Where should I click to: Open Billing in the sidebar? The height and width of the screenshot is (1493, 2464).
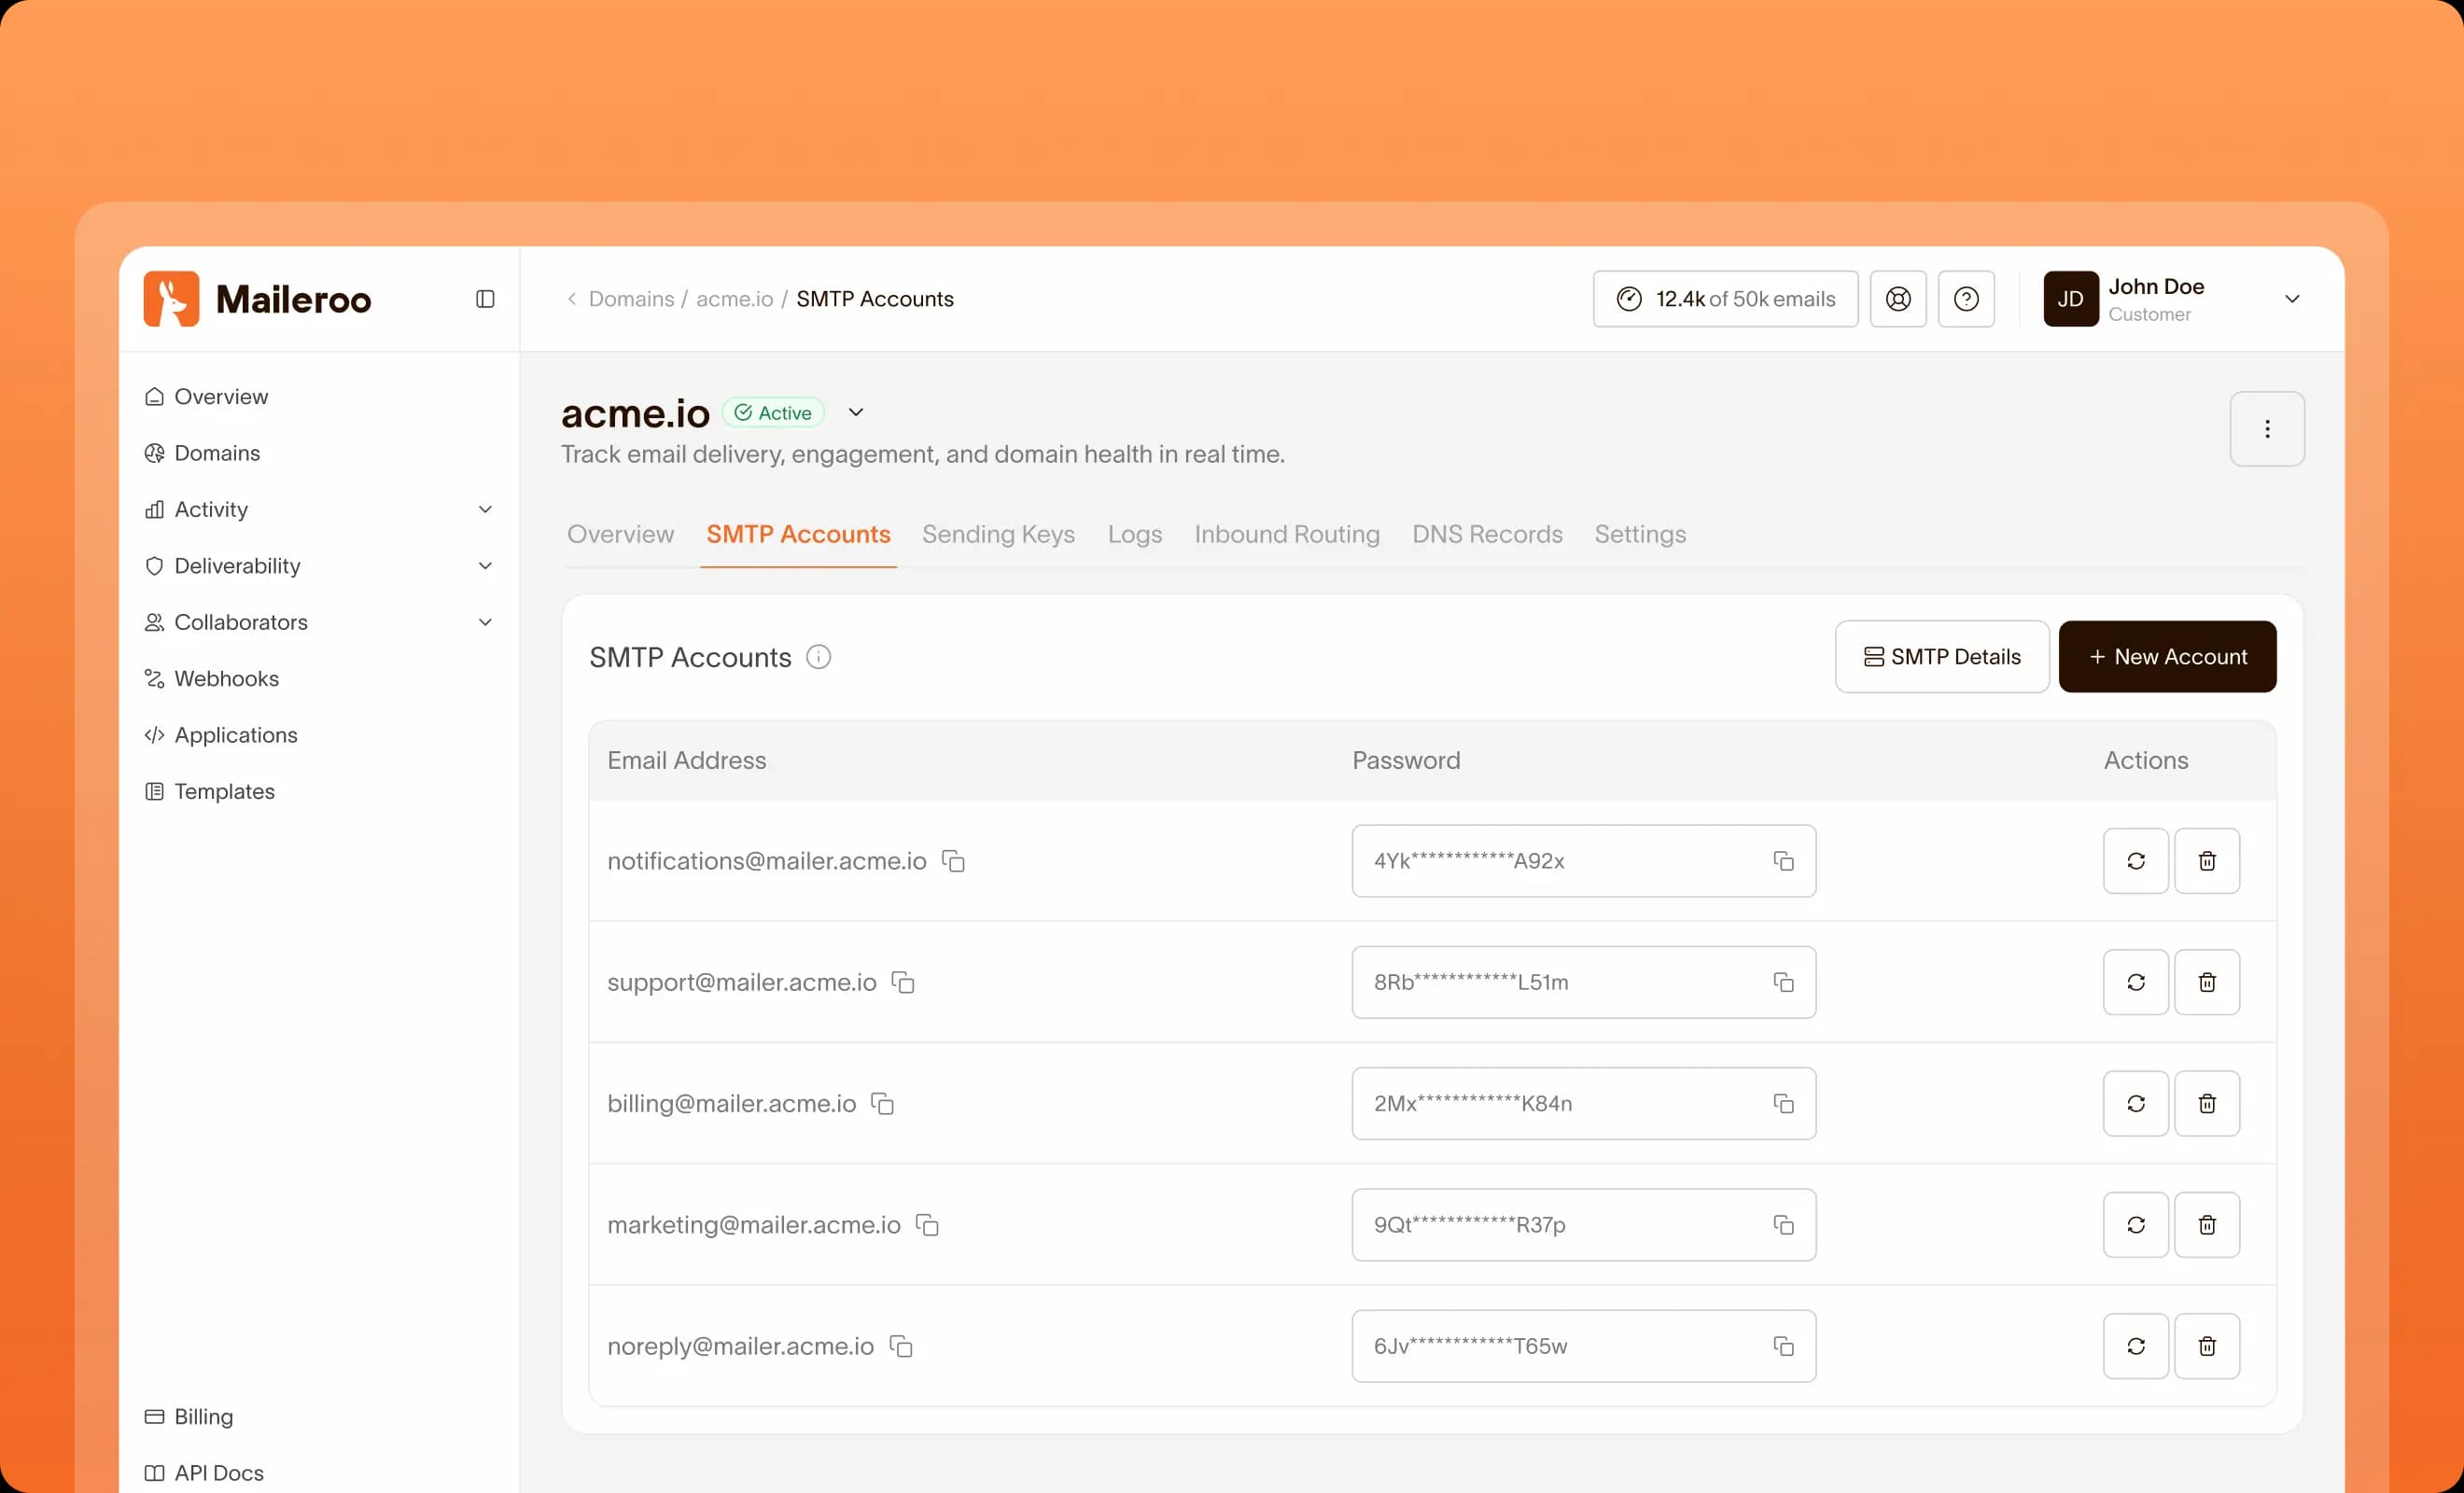189,1416
